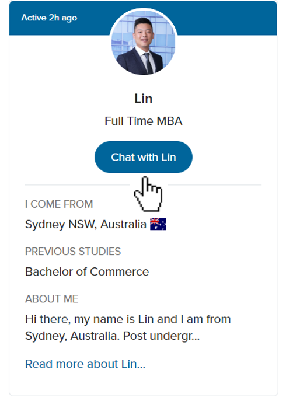Click the PREVIOUS STUDIES heading
This screenshot has width=286, height=401.
(73, 252)
